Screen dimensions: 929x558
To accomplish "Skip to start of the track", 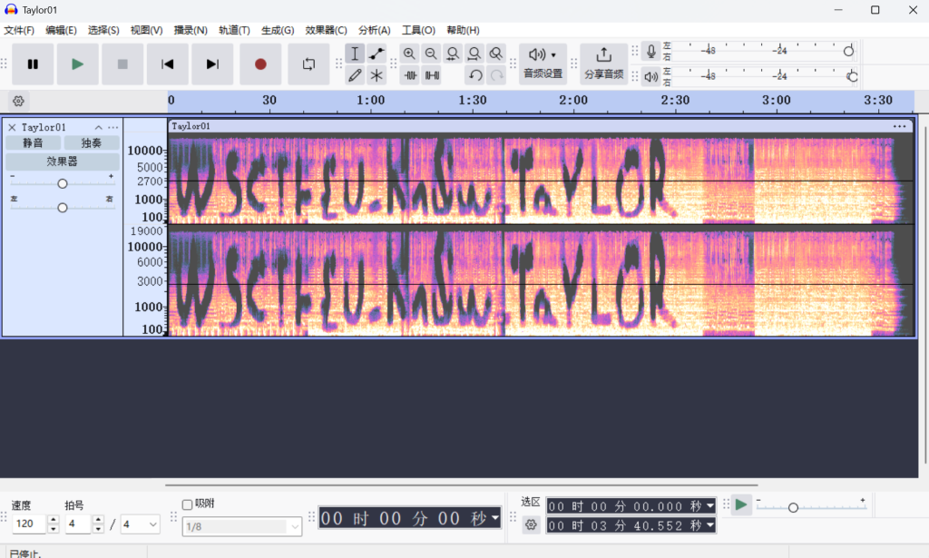I will coord(168,64).
